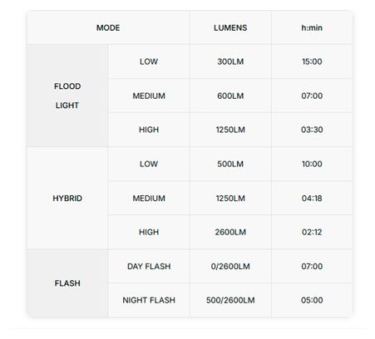Image resolution: width=375 pixels, height=339 pixels.
Task: Select the LUMENS column header
Action: tap(230, 27)
